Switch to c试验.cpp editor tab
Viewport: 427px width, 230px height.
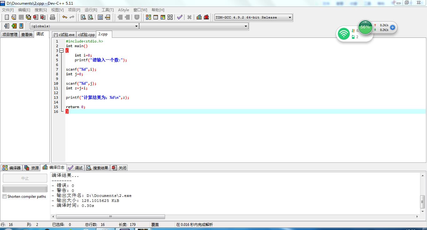(86, 35)
